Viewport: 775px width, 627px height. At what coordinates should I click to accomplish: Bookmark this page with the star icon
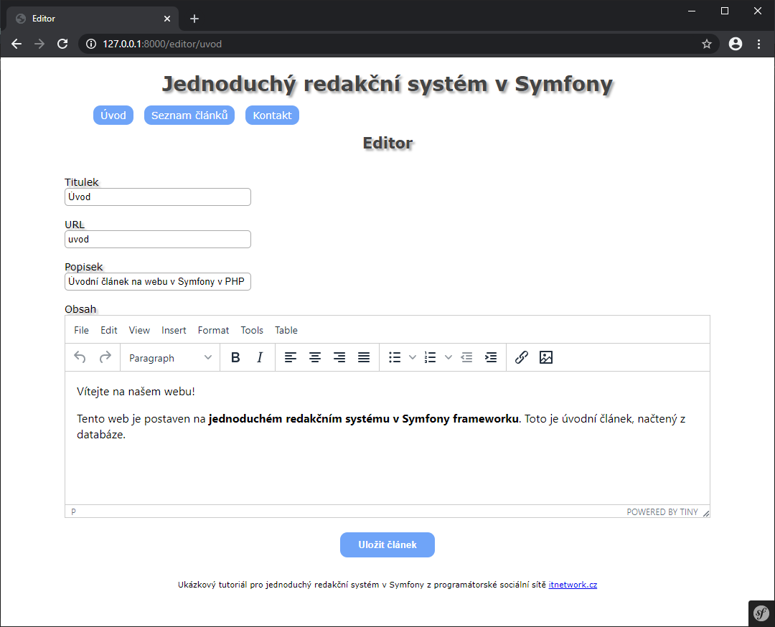tap(707, 44)
